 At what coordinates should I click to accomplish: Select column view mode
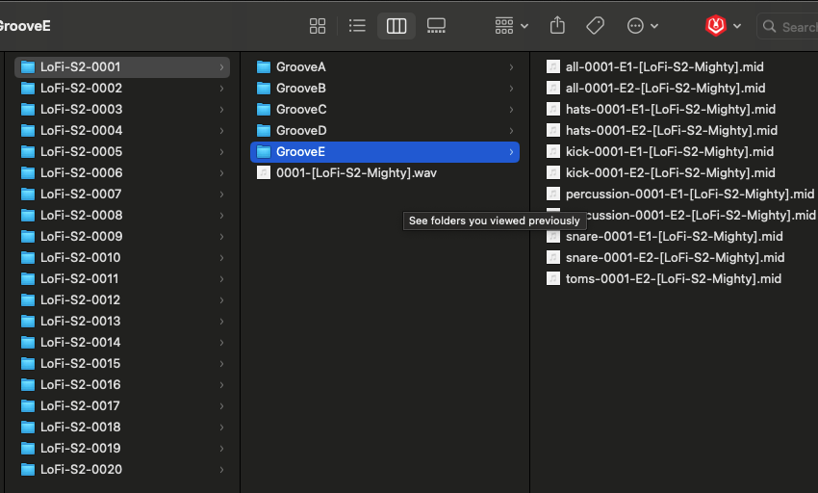[396, 26]
